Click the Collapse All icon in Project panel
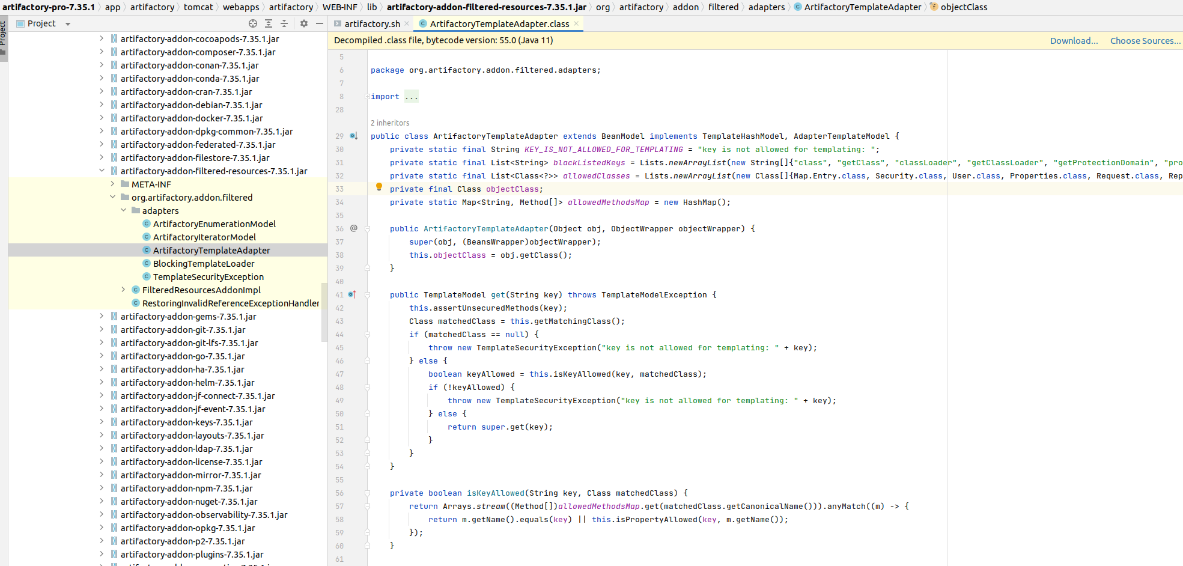Image resolution: width=1183 pixels, height=566 pixels. click(284, 23)
